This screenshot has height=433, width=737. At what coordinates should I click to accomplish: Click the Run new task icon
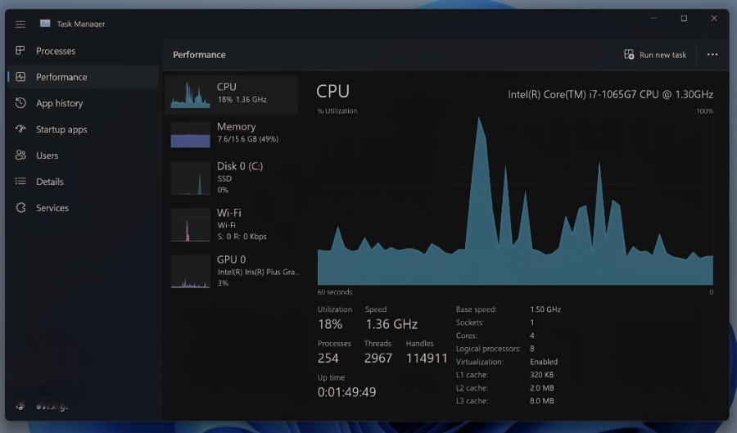coord(629,55)
